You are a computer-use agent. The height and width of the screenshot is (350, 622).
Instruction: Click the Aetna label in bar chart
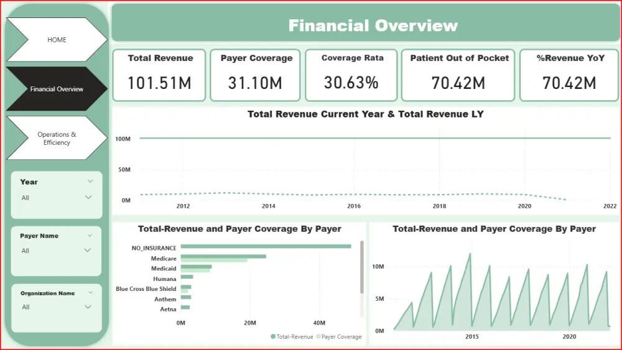[168, 309]
